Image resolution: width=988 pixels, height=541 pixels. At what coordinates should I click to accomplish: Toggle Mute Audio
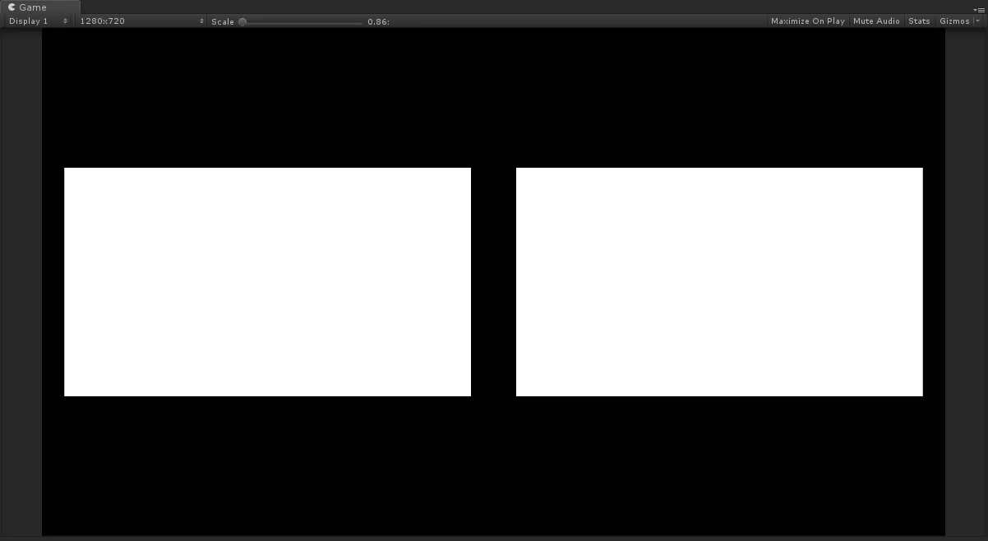point(876,21)
